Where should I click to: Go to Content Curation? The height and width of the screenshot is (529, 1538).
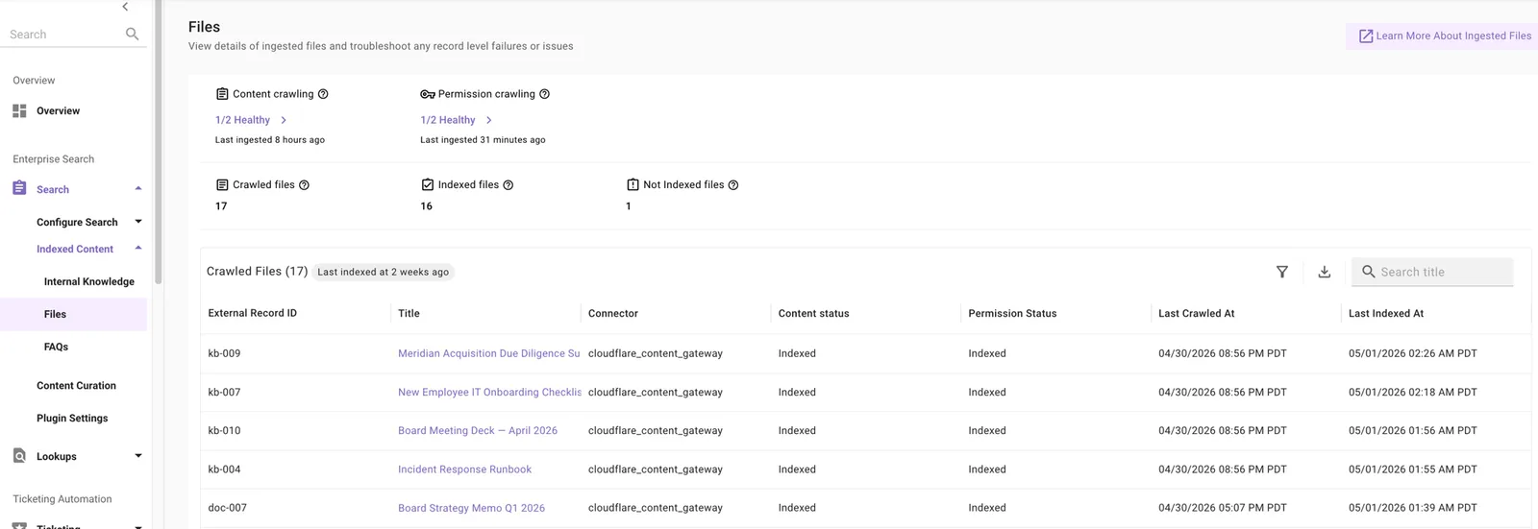click(76, 386)
